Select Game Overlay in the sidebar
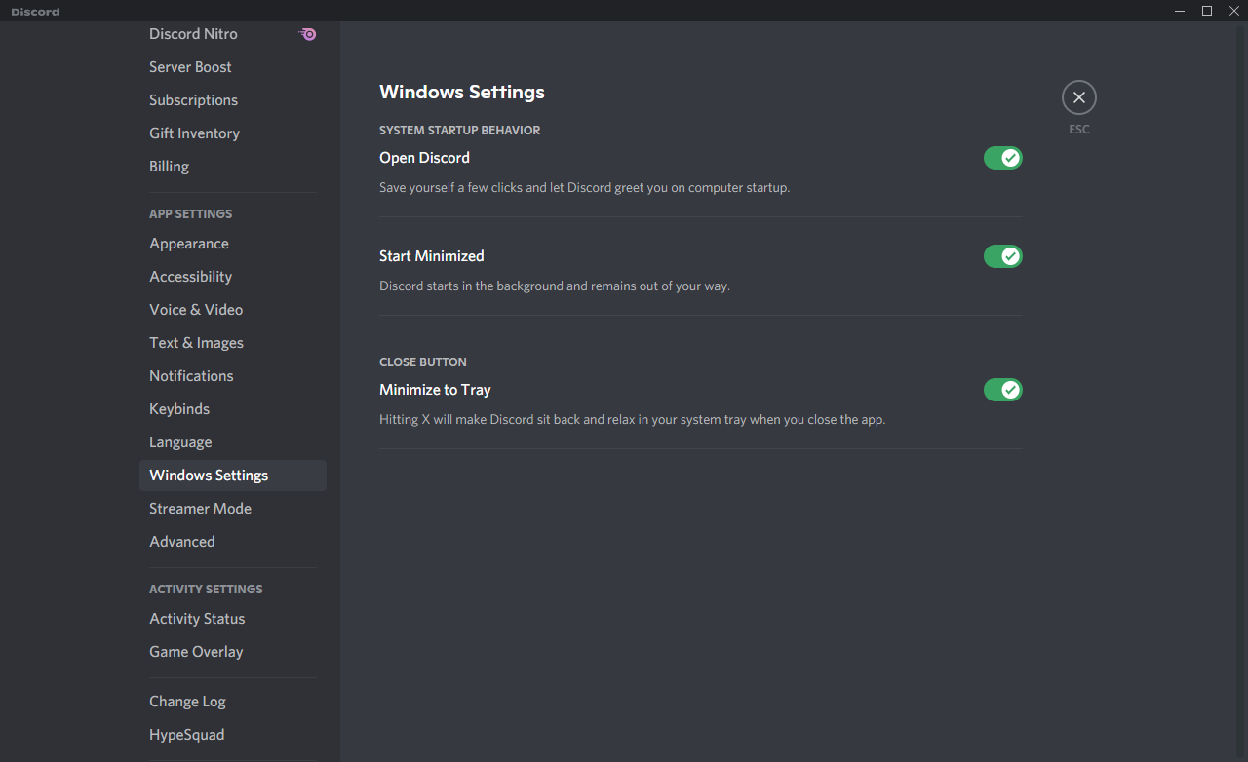1248x762 pixels. pyautogui.click(x=232, y=652)
